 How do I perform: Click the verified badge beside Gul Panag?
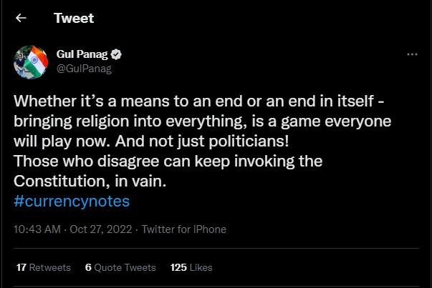[x=115, y=55]
